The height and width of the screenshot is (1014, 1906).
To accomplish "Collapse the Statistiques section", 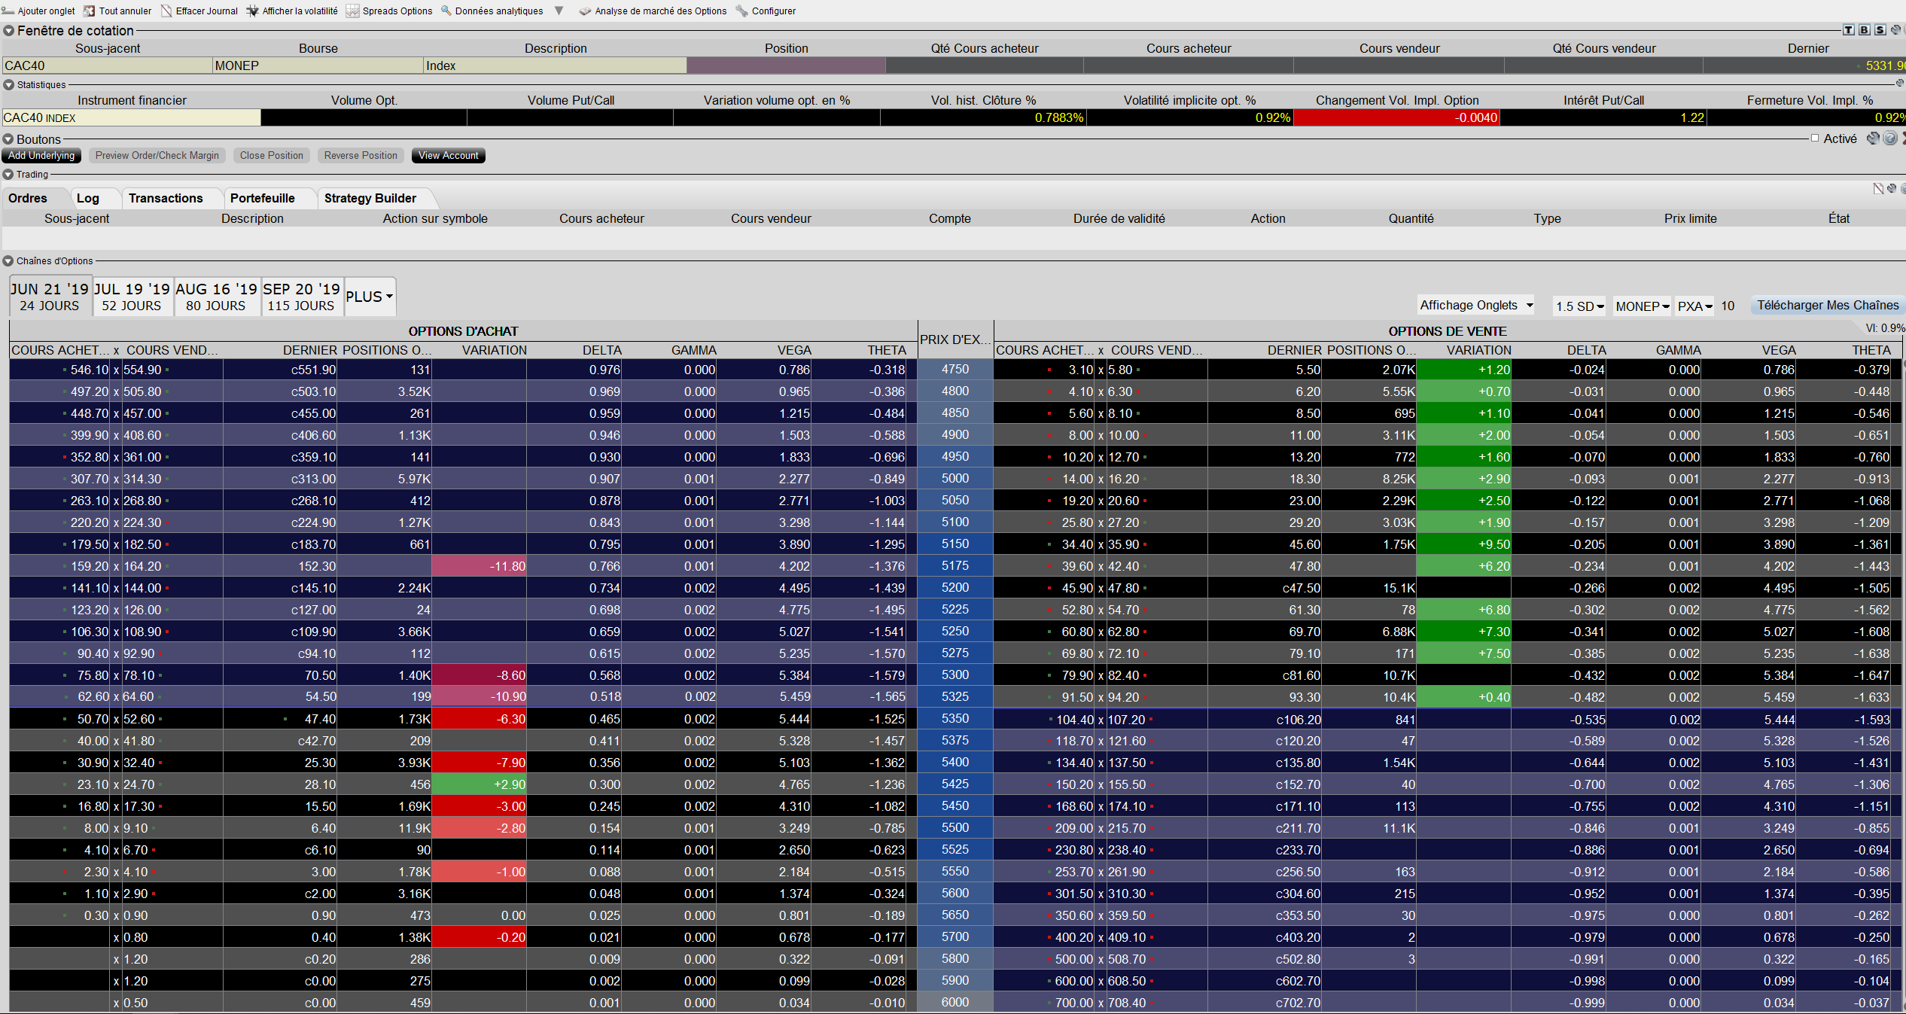I will 8,85.
